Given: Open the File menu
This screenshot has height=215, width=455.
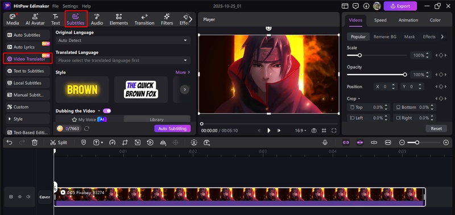Looking at the screenshot, I should point(55,6).
